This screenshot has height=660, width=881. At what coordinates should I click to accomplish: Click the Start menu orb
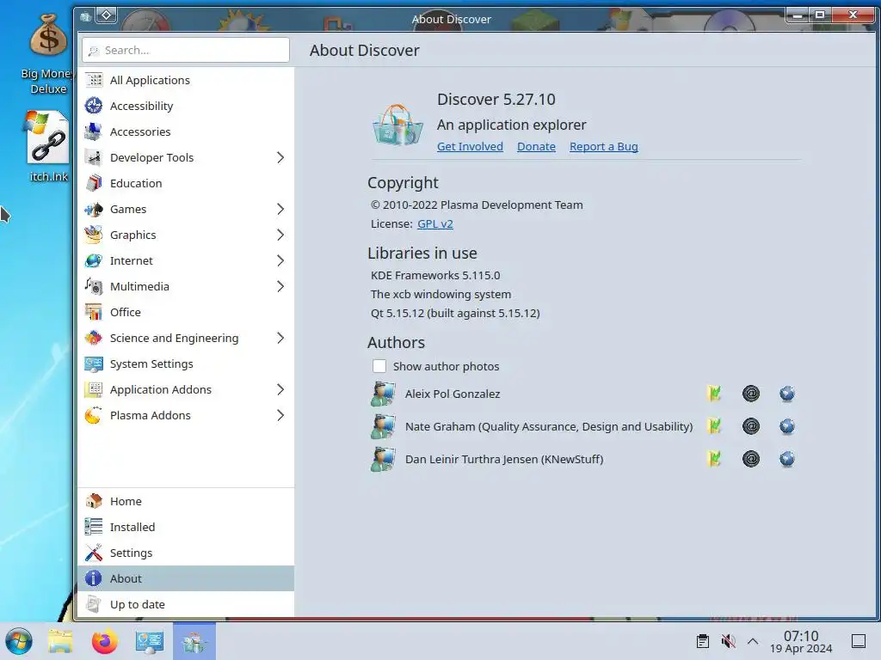[19, 641]
